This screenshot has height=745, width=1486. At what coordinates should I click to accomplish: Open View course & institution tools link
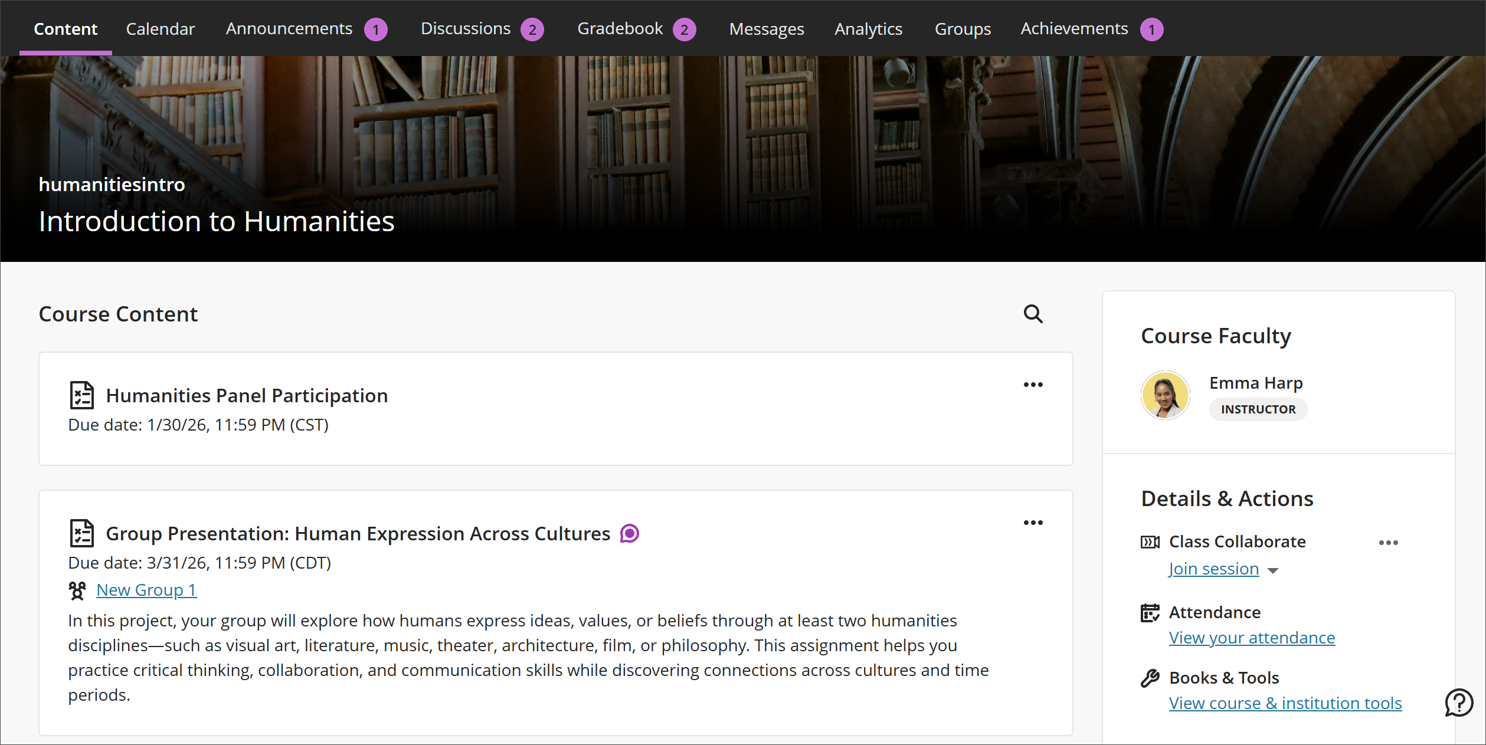pos(1285,703)
